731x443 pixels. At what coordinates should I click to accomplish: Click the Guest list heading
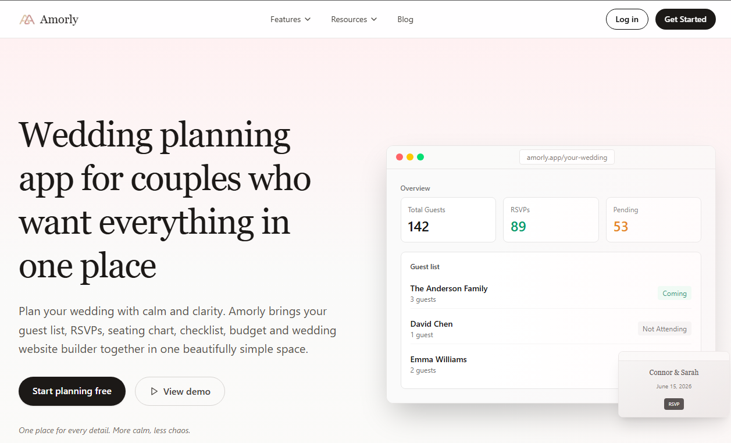click(425, 267)
